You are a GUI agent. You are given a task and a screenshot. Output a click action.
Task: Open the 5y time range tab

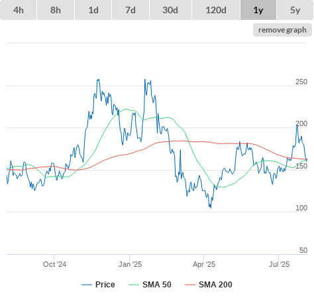coord(295,10)
